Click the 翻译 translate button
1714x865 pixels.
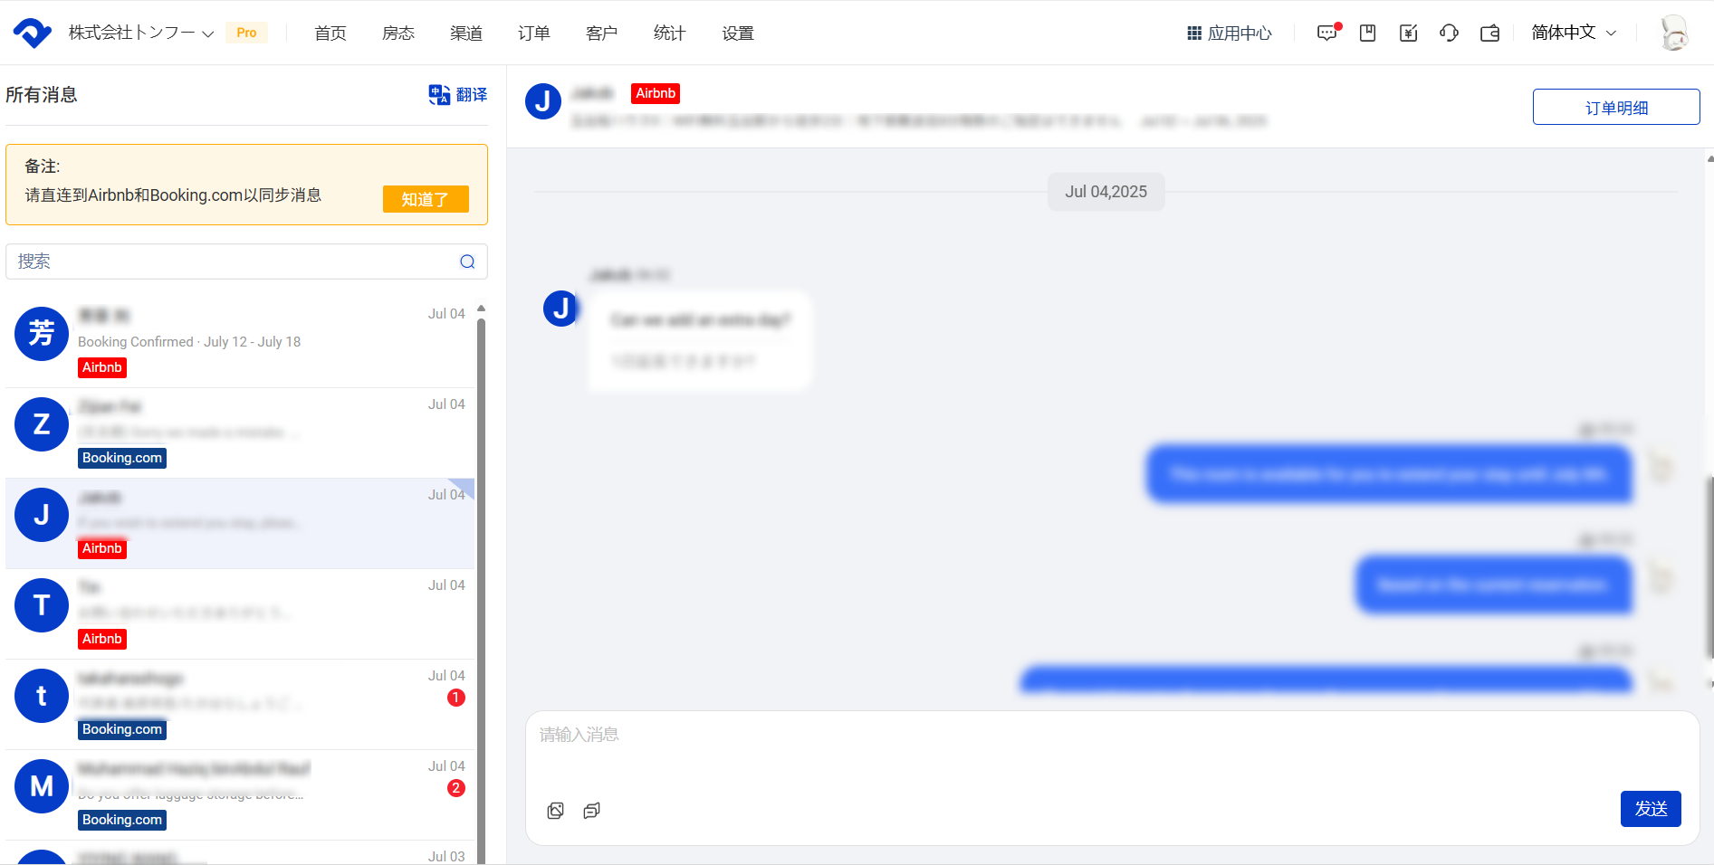click(x=458, y=94)
